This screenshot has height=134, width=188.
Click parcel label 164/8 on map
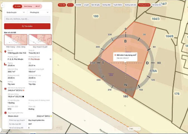tap(169, 36)
